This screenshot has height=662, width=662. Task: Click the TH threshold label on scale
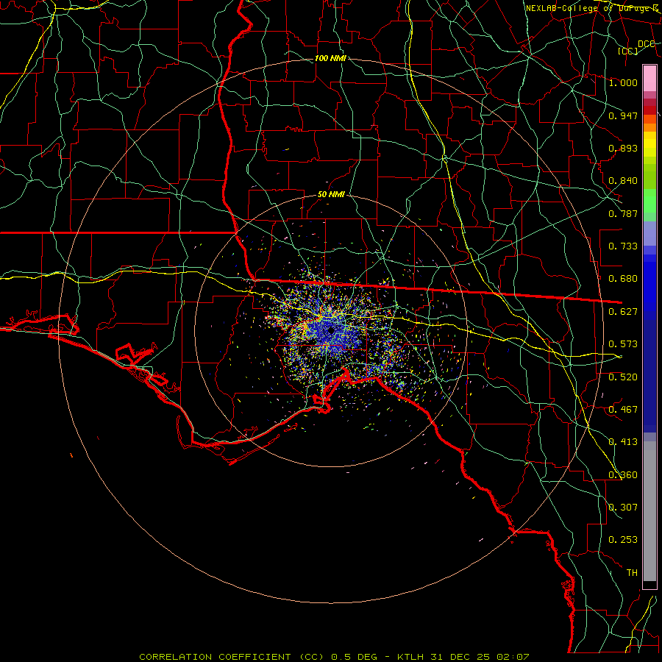click(632, 573)
